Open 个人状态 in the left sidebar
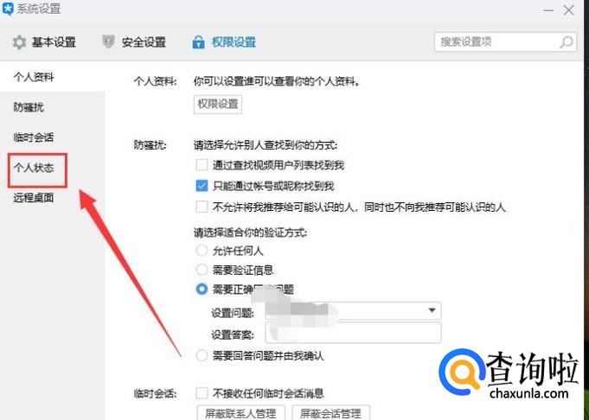This screenshot has height=420, width=589. [x=34, y=168]
